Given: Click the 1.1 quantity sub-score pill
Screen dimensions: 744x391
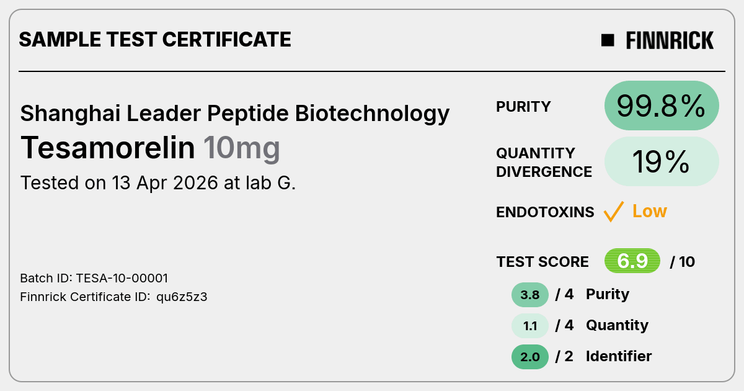Looking at the screenshot, I should coord(530,326).
